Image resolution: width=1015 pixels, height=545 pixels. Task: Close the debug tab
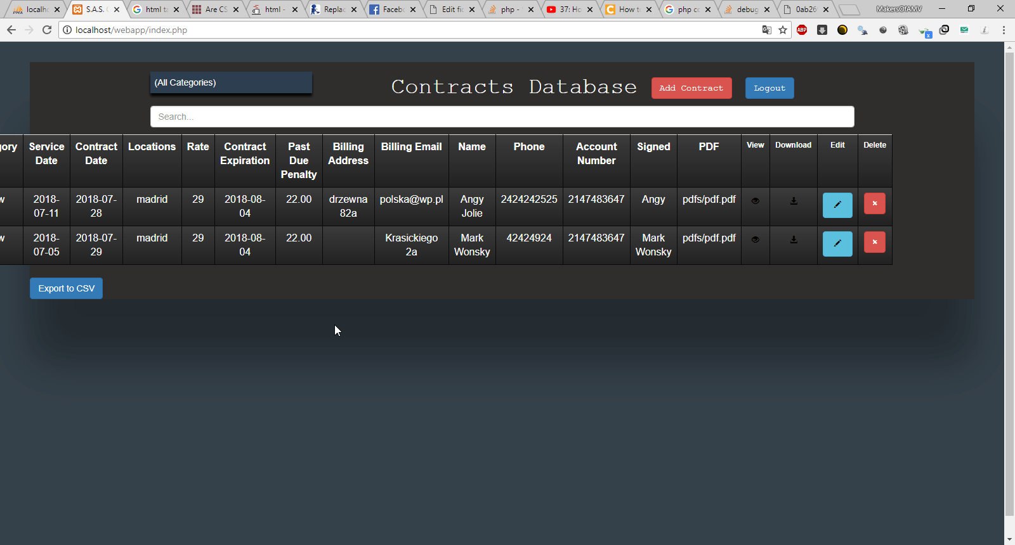click(767, 10)
